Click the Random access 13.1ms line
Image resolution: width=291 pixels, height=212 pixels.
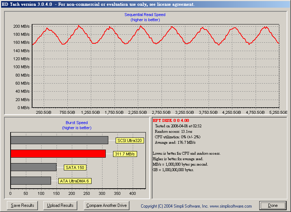174,131
